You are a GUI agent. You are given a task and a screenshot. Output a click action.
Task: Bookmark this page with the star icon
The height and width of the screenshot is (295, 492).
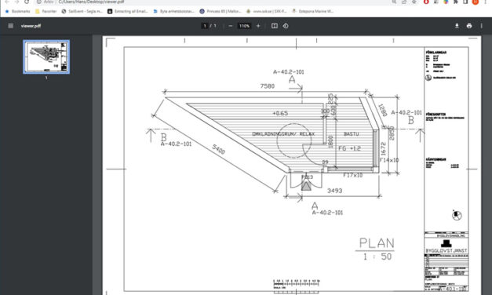click(414, 2)
